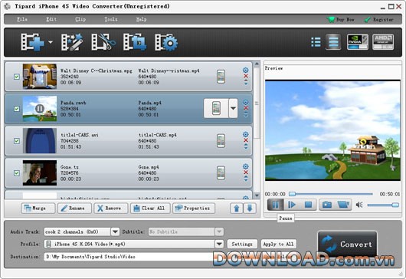Click the Register link

tap(378, 20)
